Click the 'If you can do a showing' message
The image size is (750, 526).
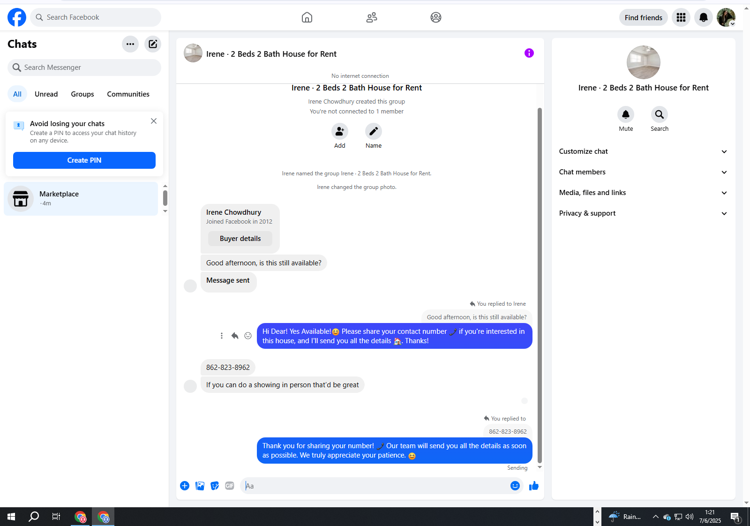click(x=283, y=385)
